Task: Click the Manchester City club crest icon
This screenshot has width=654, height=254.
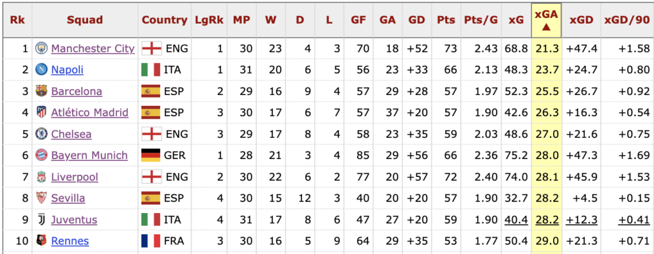Action: [x=42, y=49]
